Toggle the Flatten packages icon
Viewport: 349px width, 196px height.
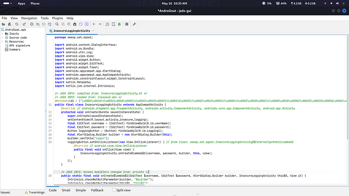37,24
